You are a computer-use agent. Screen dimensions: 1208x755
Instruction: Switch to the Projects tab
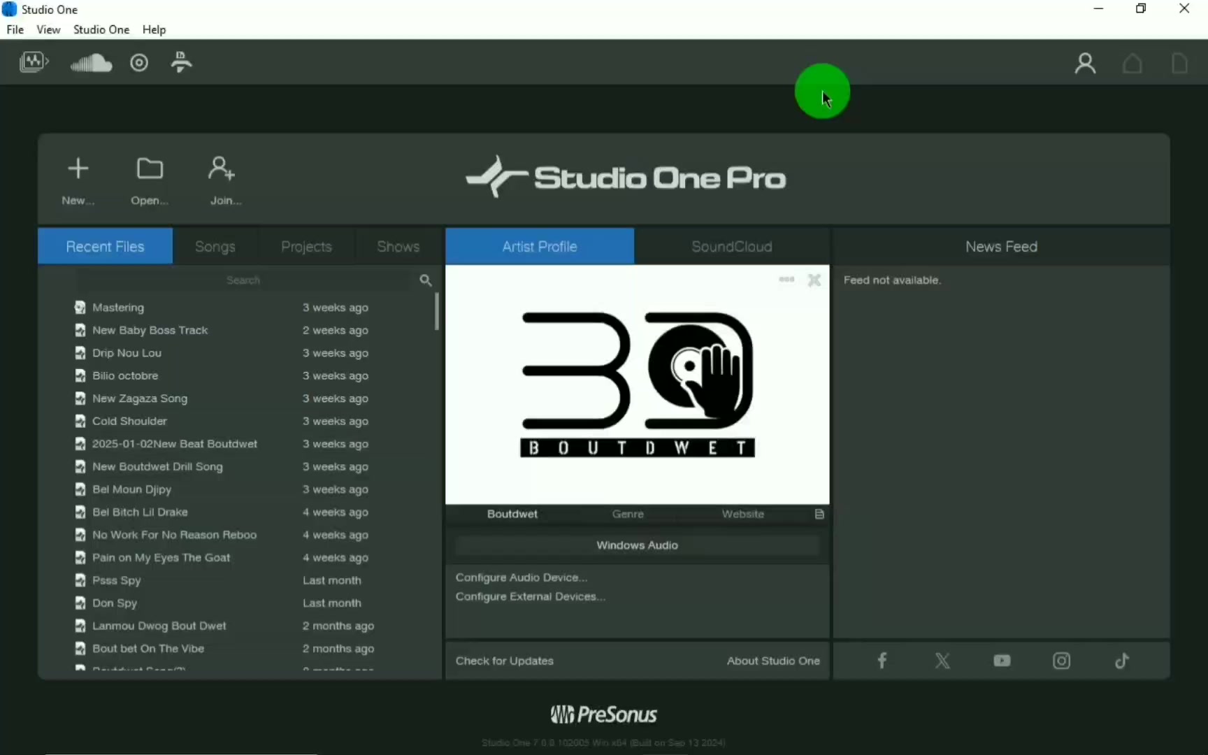click(306, 246)
